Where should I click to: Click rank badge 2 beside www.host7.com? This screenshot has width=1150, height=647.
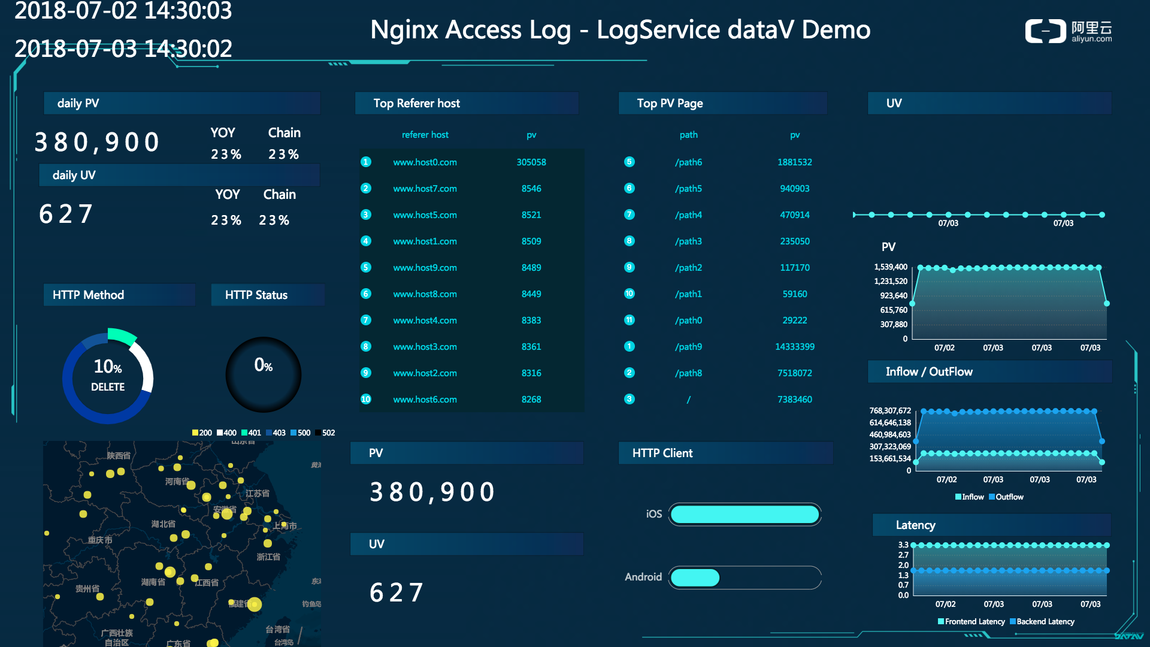click(x=366, y=188)
